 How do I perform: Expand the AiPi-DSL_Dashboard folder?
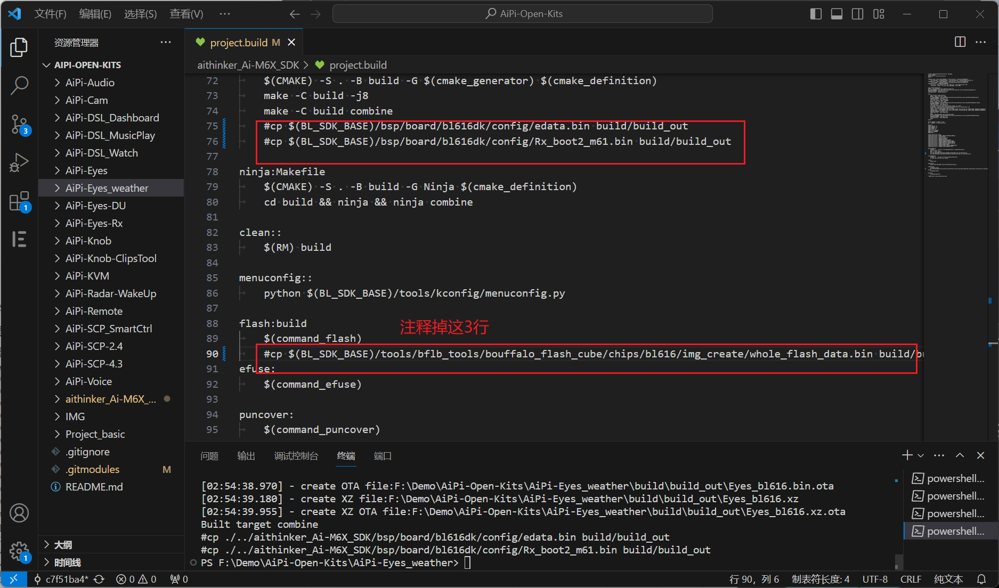111,118
